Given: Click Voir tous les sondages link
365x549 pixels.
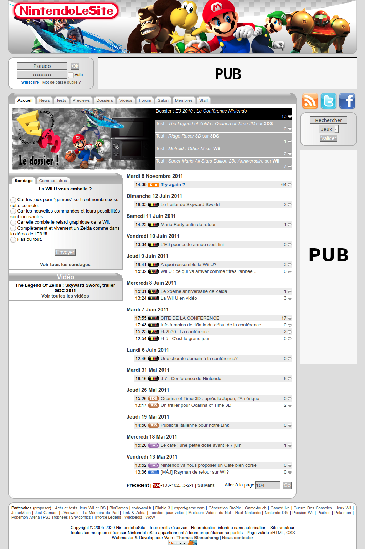Looking at the screenshot, I should tap(65, 265).
